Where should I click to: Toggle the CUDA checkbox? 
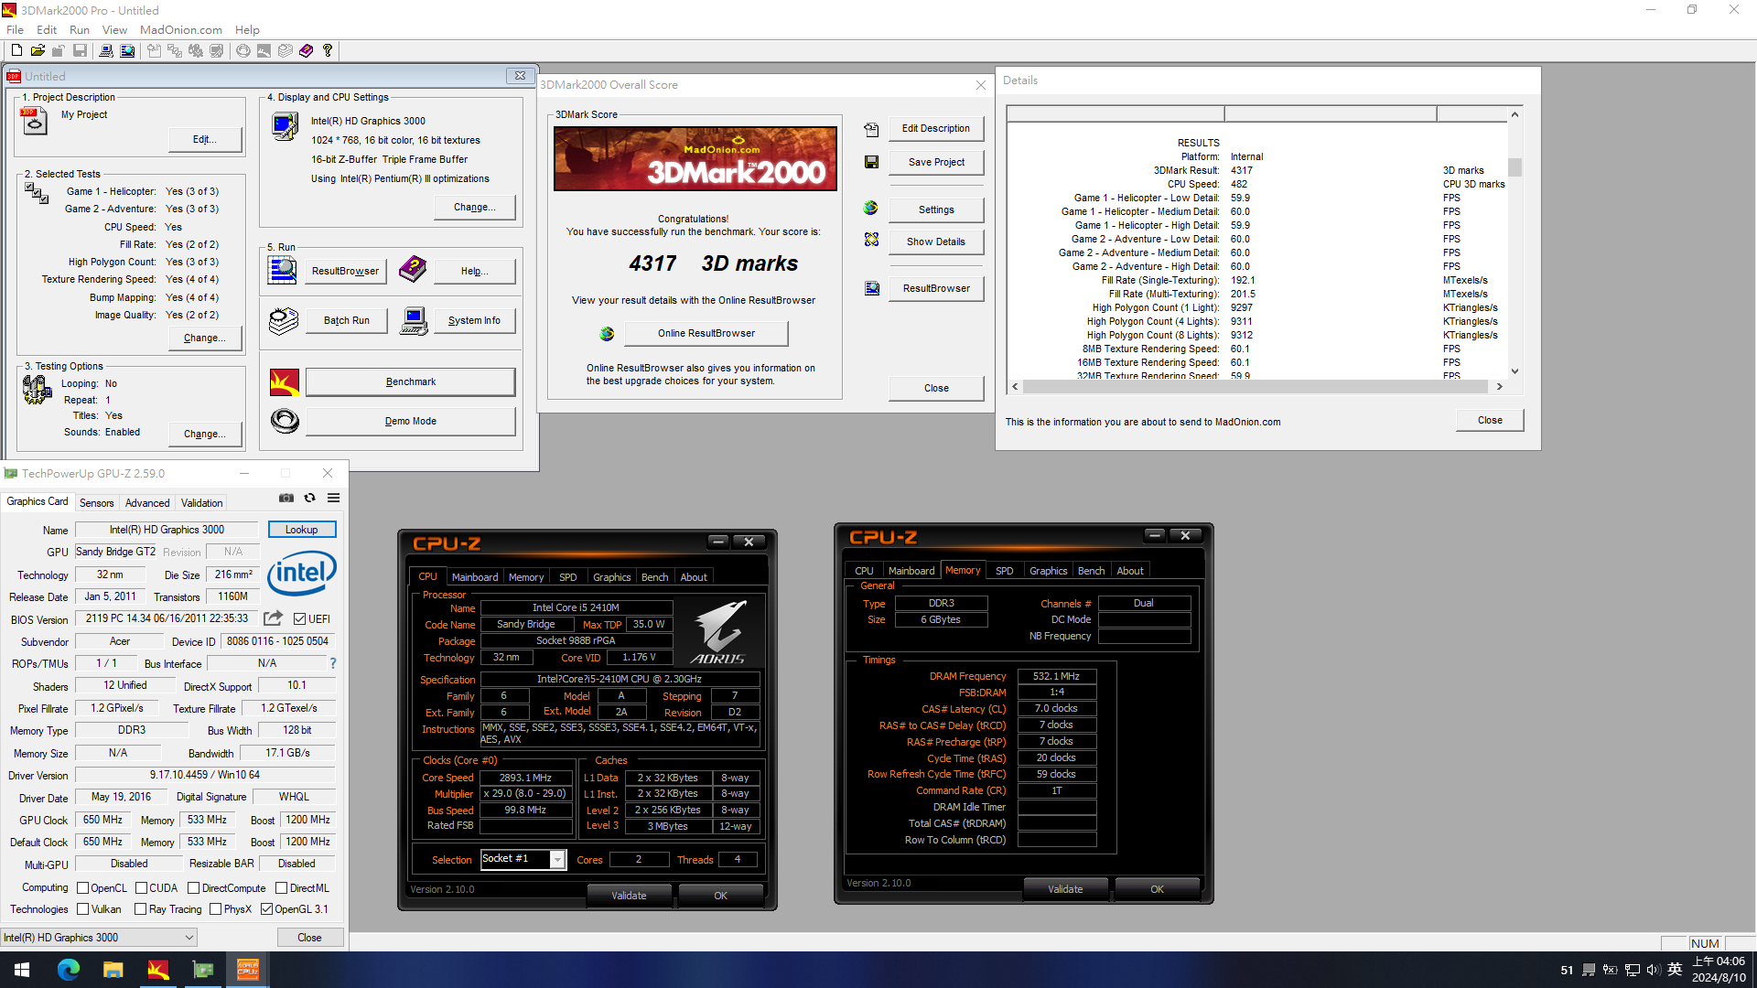pos(141,888)
